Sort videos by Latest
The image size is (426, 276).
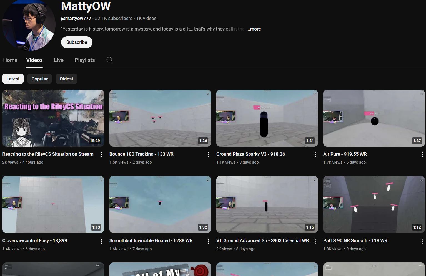pyautogui.click(x=13, y=79)
